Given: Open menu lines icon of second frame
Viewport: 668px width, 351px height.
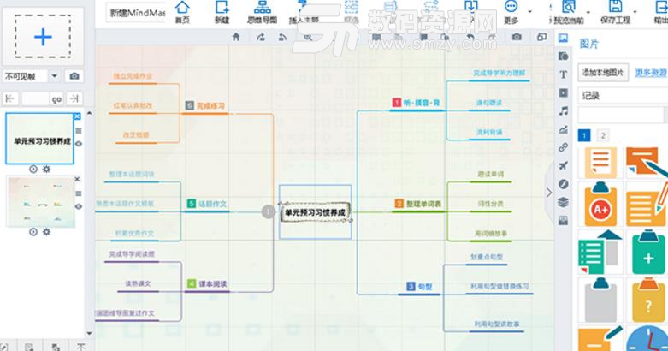Looking at the screenshot, I should [x=79, y=193].
